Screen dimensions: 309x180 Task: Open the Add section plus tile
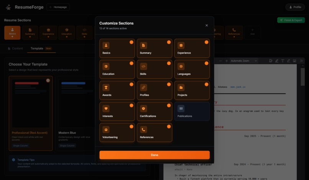pyautogui.click(x=252, y=33)
